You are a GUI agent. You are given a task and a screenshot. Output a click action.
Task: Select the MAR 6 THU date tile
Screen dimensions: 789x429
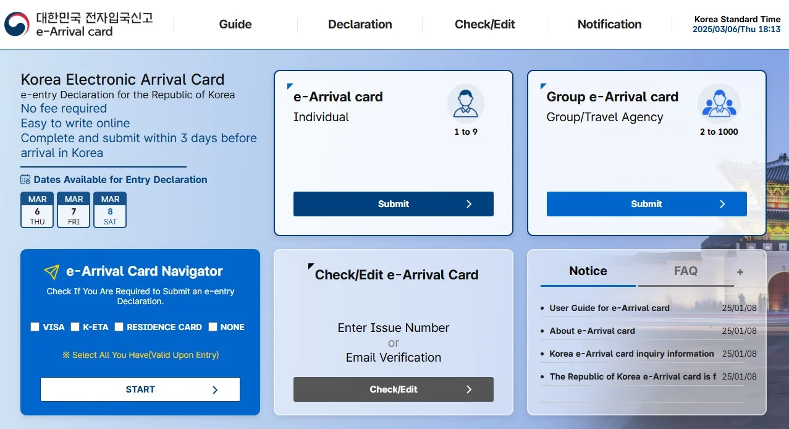[36, 210]
